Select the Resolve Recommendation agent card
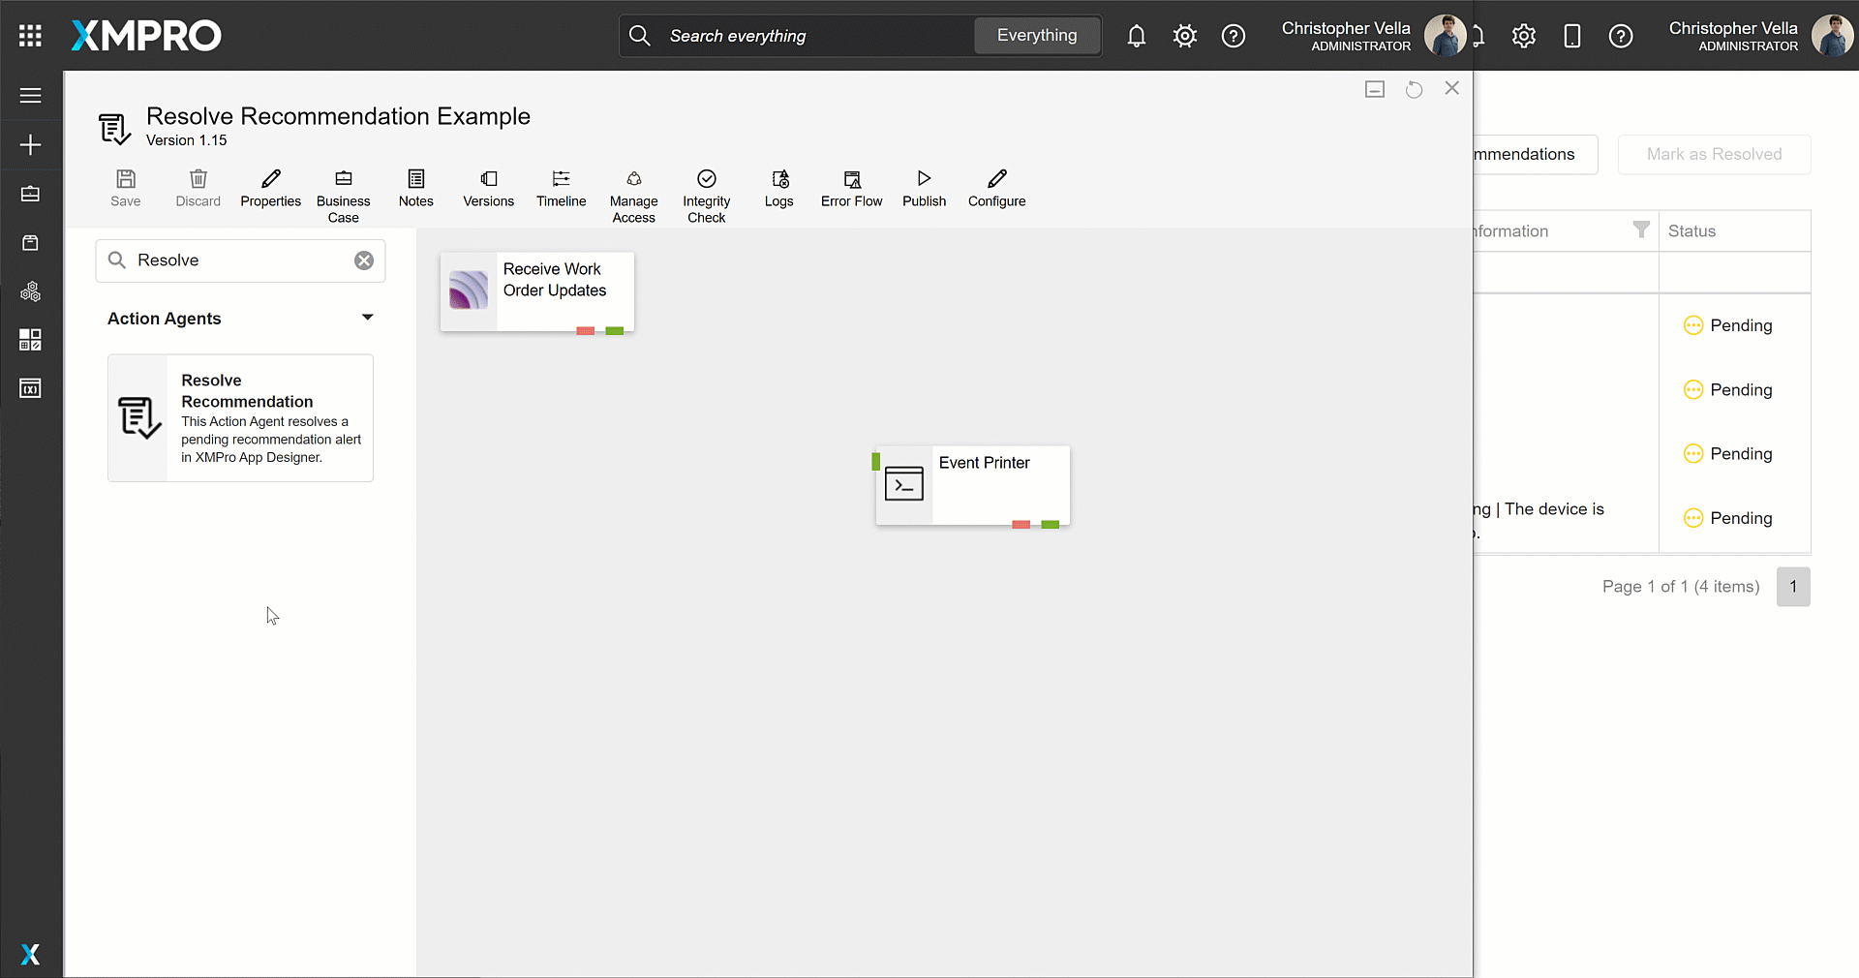Screen dimensions: 1859x978 click(x=240, y=417)
